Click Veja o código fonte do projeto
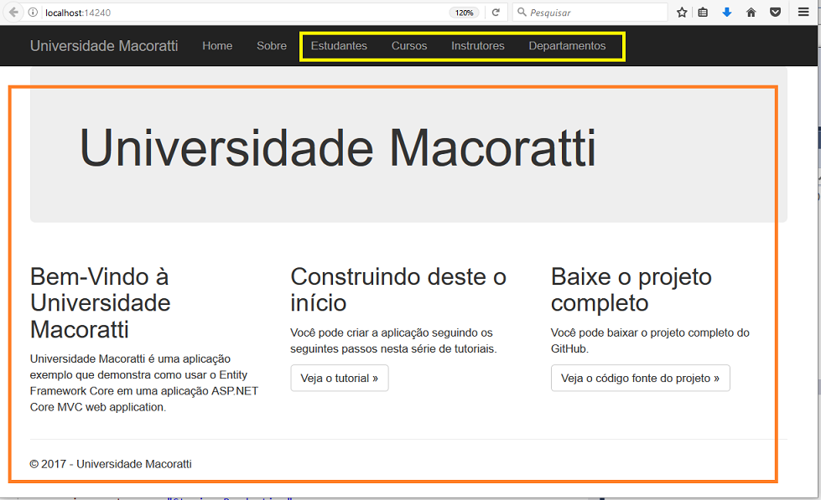Image resolution: width=821 pixels, height=500 pixels. pyautogui.click(x=641, y=378)
